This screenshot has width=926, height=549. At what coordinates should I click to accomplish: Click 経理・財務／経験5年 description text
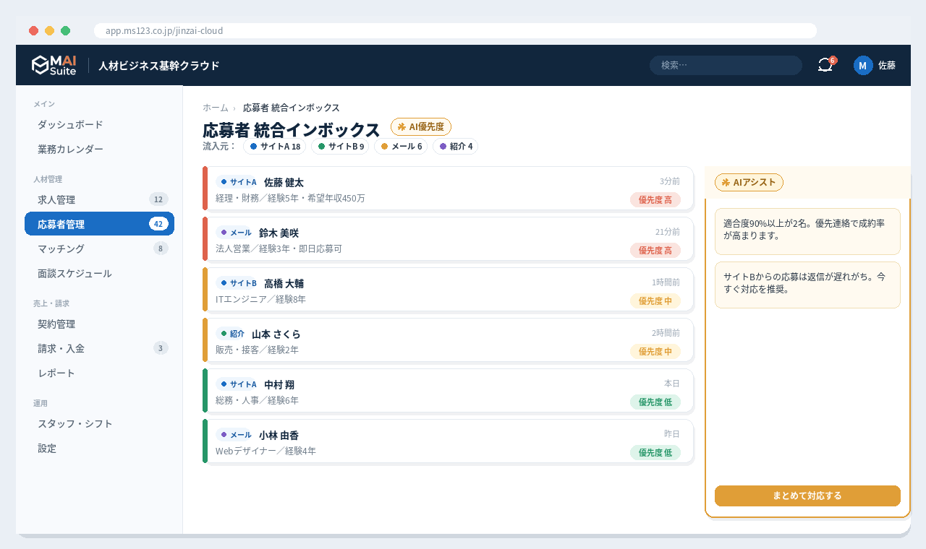(x=290, y=198)
